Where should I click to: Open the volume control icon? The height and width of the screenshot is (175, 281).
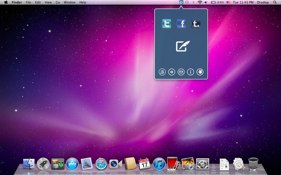(206, 2)
